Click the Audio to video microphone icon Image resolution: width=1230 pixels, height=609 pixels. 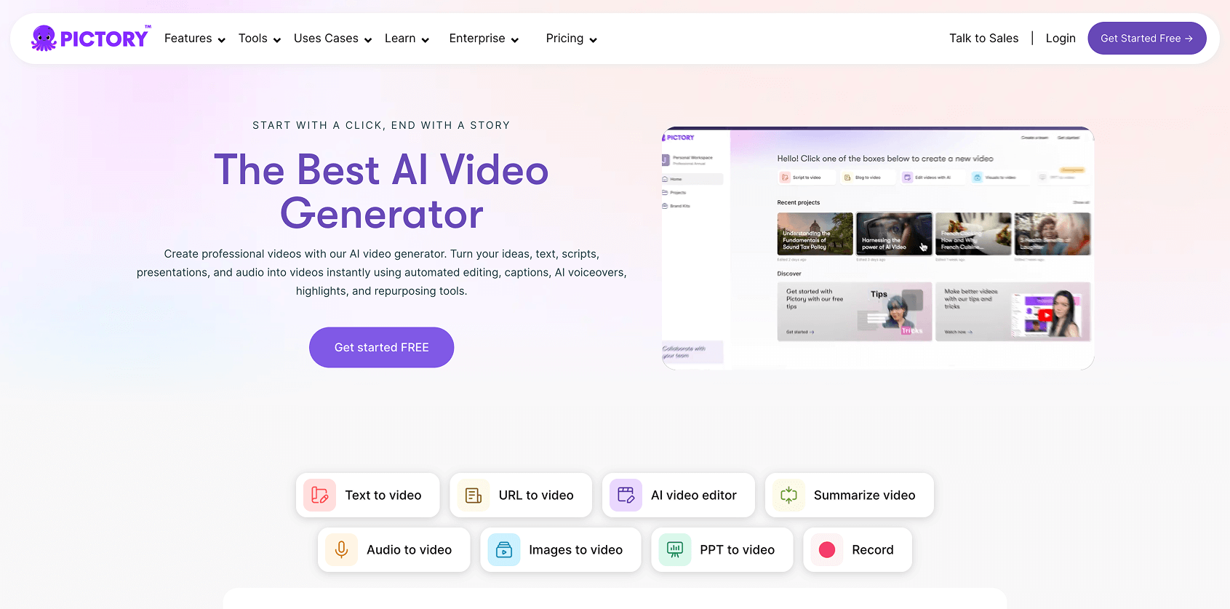(x=341, y=550)
